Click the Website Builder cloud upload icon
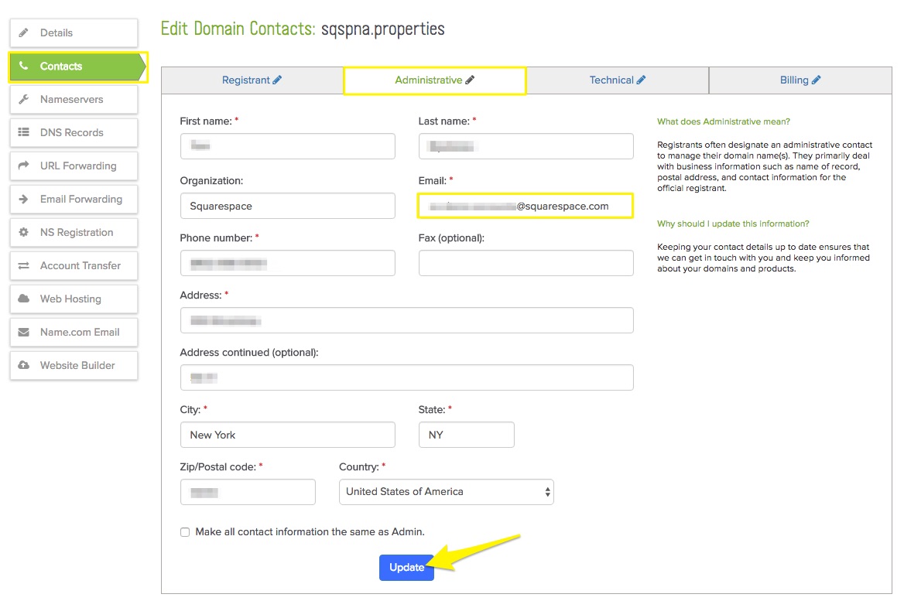The image size is (904, 601). point(24,366)
